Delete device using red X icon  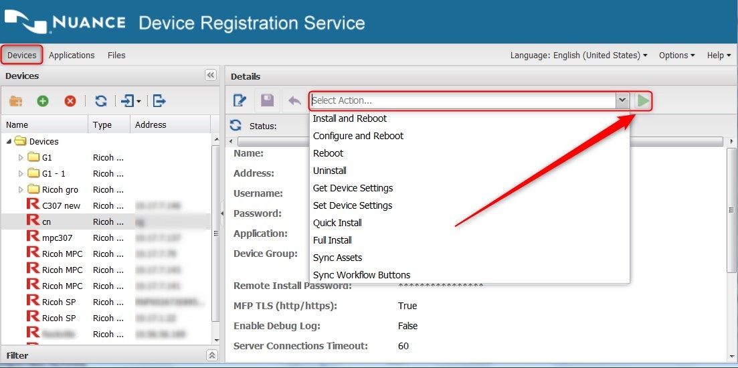click(70, 101)
